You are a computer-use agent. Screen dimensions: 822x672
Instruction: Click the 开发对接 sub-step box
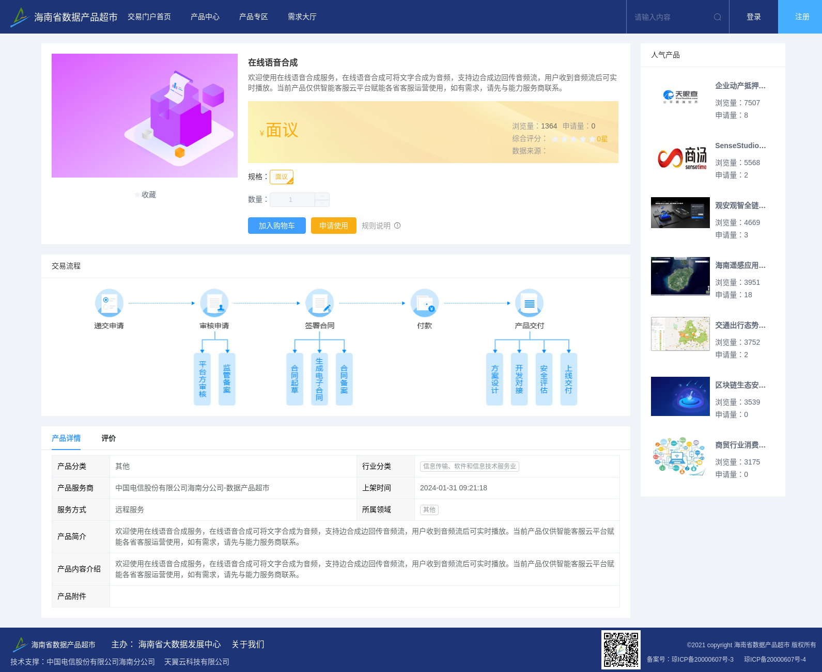point(519,379)
